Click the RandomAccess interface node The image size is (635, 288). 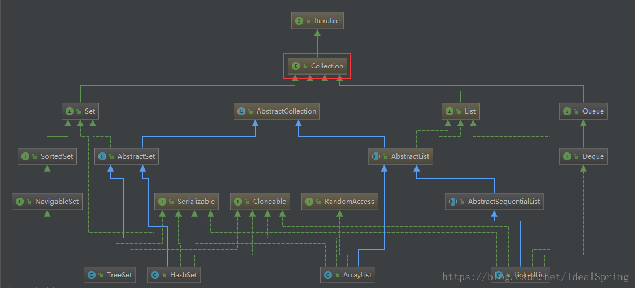click(x=340, y=202)
